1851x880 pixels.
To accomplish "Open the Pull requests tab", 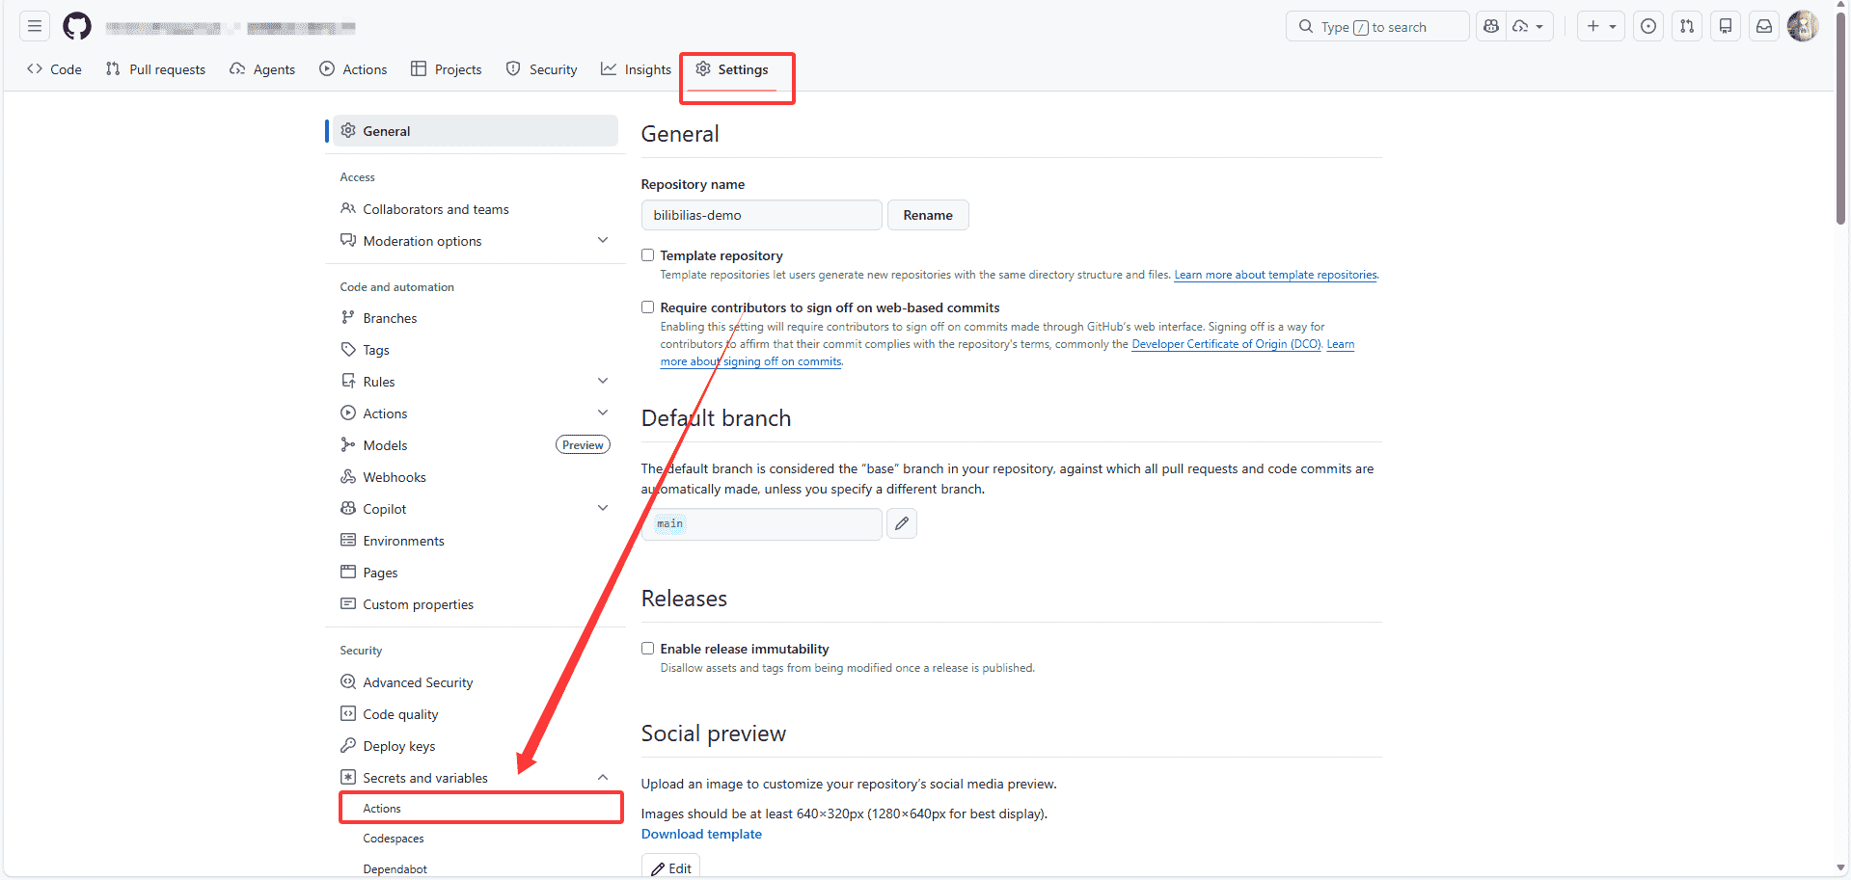I will tap(156, 69).
